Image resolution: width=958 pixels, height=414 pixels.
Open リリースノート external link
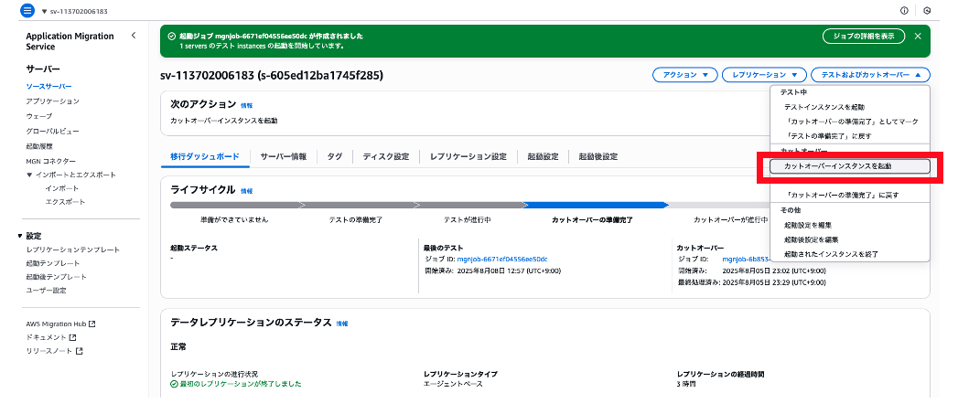pos(54,351)
